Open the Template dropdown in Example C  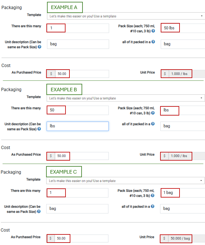(x=126, y=181)
